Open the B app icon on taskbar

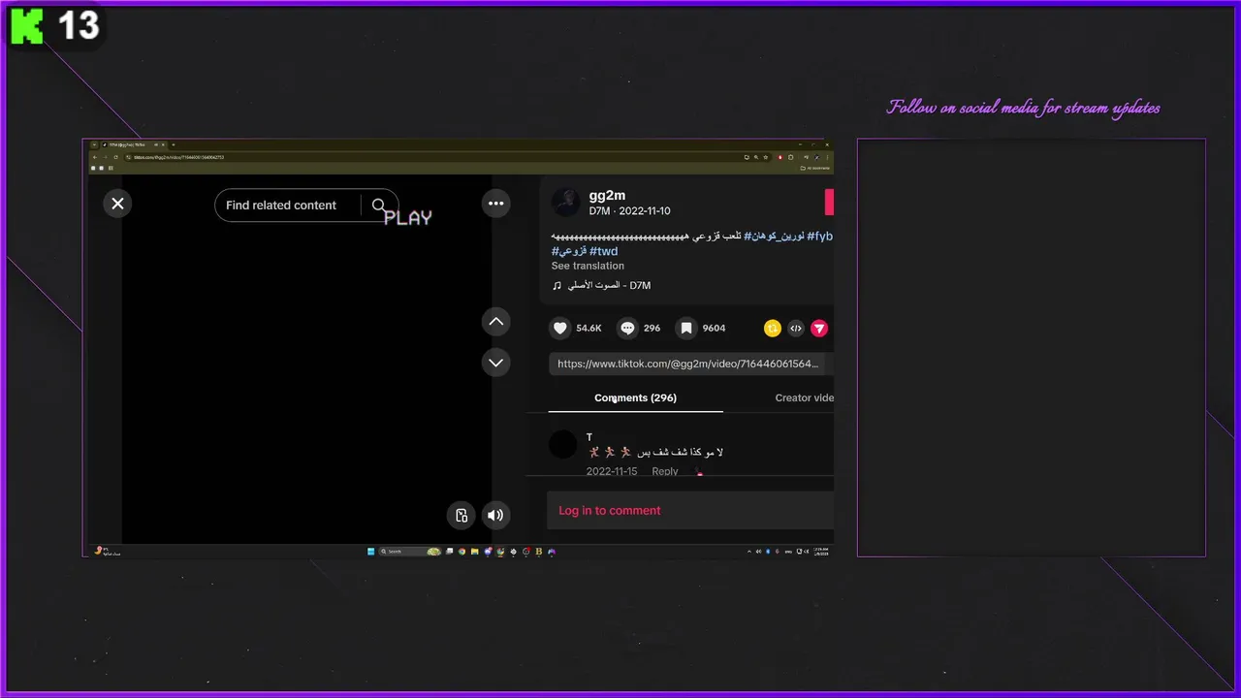[539, 552]
